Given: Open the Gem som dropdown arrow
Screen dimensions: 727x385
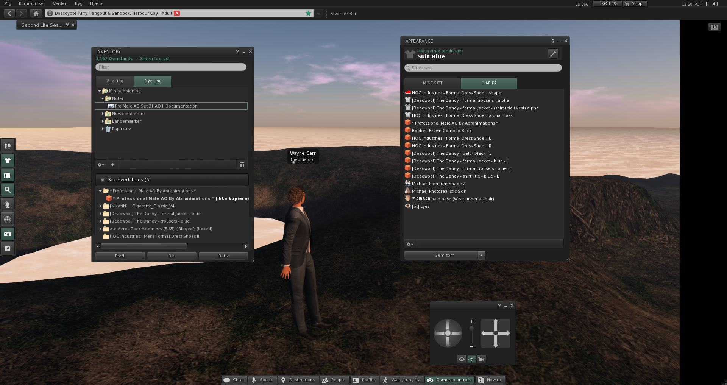Looking at the screenshot, I should coord(482,255).
